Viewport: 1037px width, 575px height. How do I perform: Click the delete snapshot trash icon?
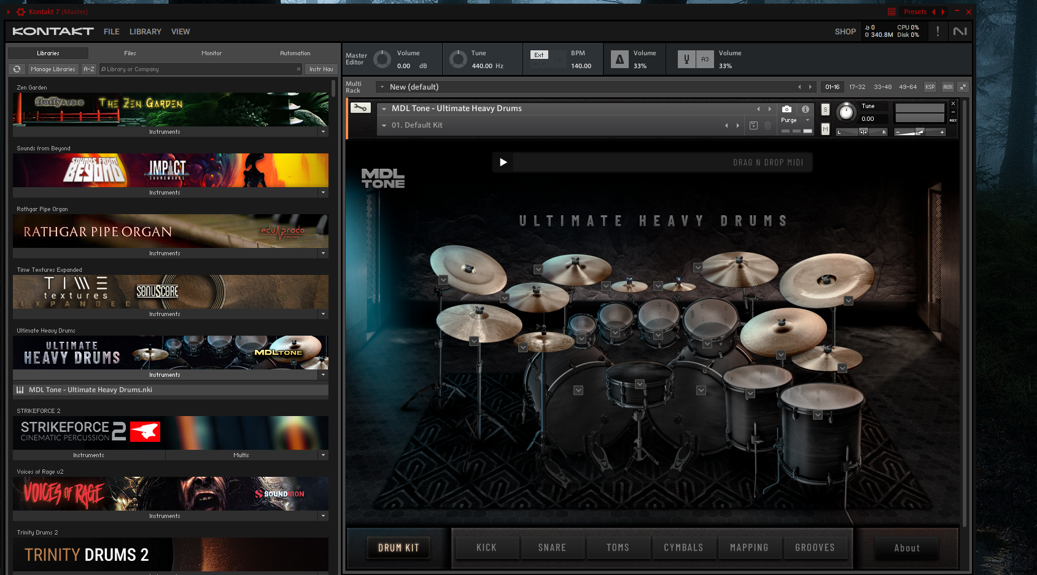click(x=767, y=125)
